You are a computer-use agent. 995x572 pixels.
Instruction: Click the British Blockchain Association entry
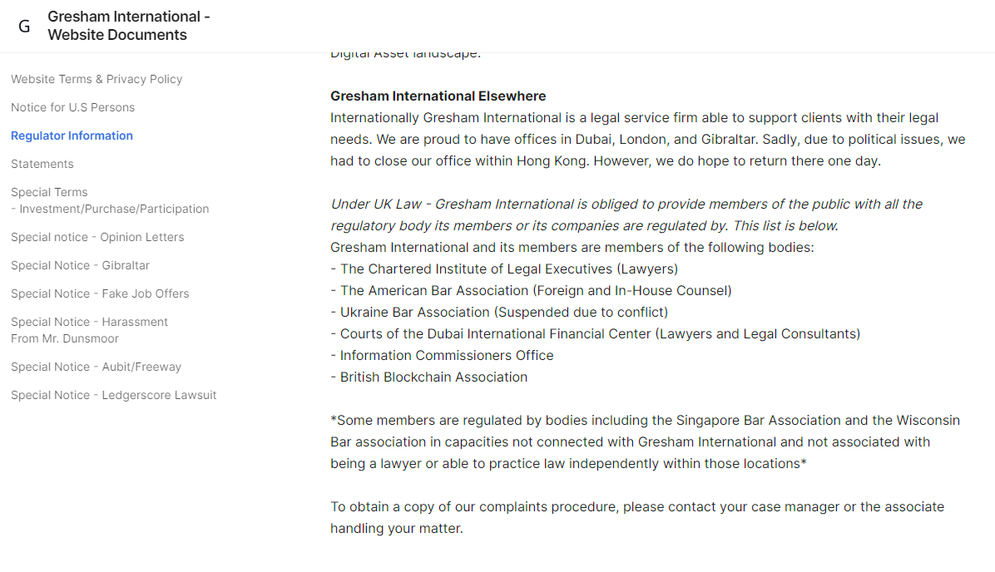click(x=429, y=377)
